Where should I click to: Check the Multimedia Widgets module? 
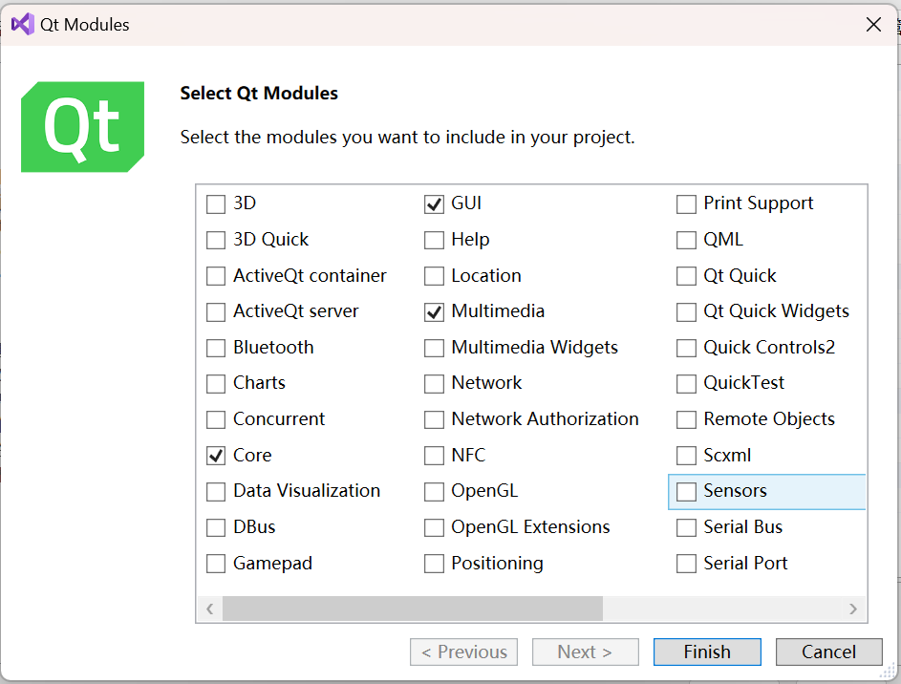[434, 348]
